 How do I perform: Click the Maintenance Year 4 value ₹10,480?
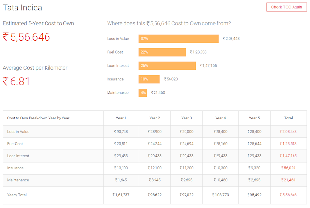point(220,180)
